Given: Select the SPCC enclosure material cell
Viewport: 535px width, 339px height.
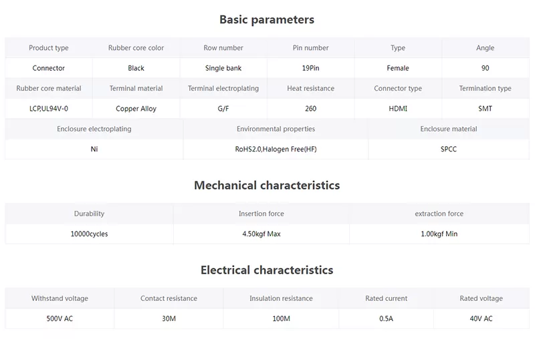Looking at the screenshot, I should (x=448, y=149).
